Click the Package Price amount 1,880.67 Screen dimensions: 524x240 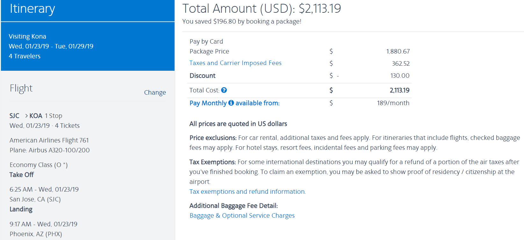[x=398, y=52]
